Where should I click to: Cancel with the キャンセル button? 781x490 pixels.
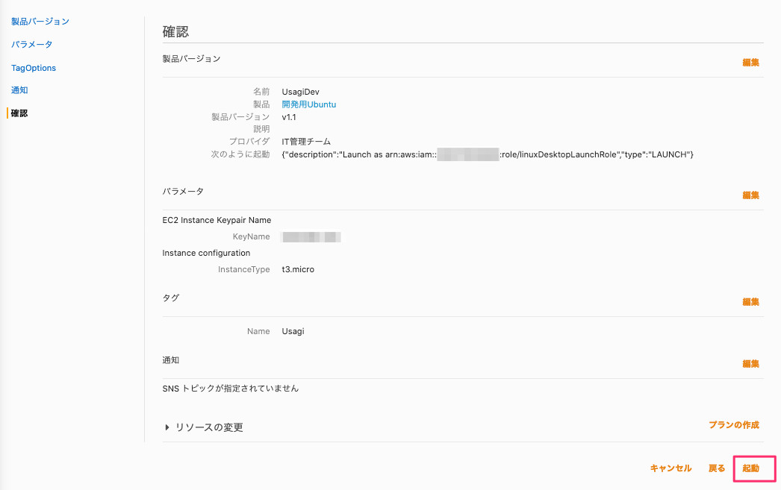671,468
